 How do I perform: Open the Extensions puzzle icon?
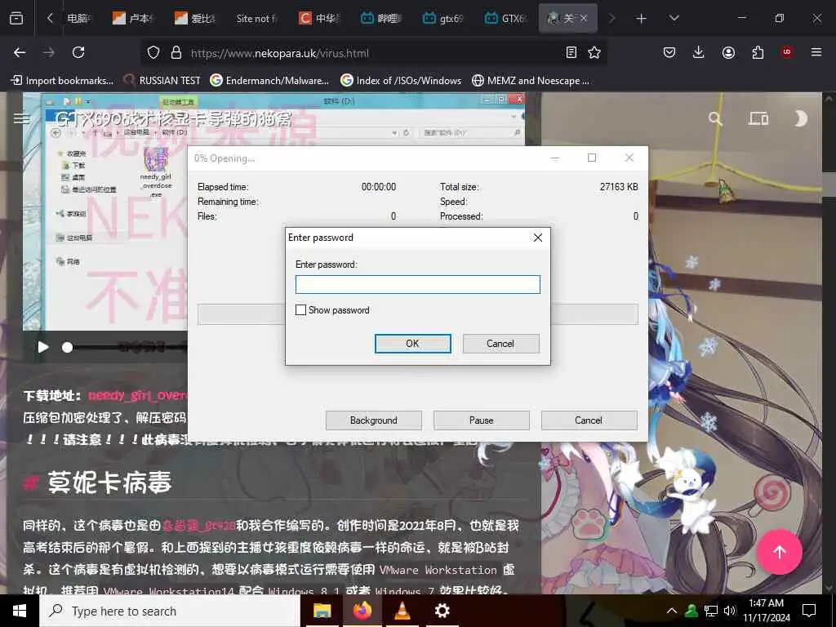pyautogui.click(x=758, y=52)
